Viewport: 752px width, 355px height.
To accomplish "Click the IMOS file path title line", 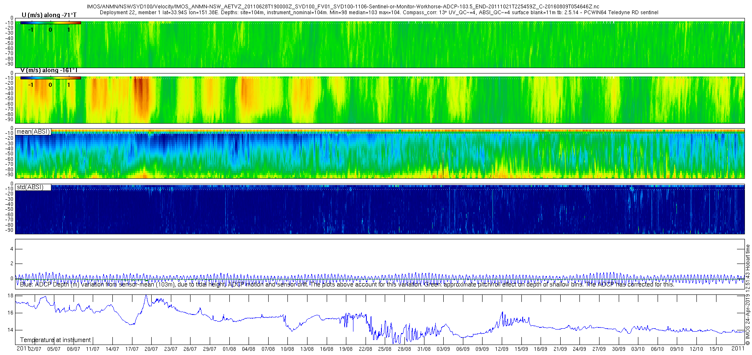I will click(343, 7).
